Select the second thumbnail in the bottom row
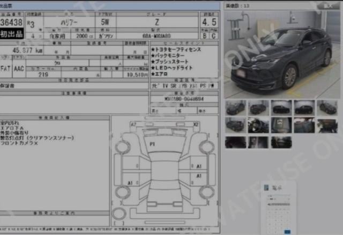The width and height of the screenshot is (343, 235). pos(258,142)
